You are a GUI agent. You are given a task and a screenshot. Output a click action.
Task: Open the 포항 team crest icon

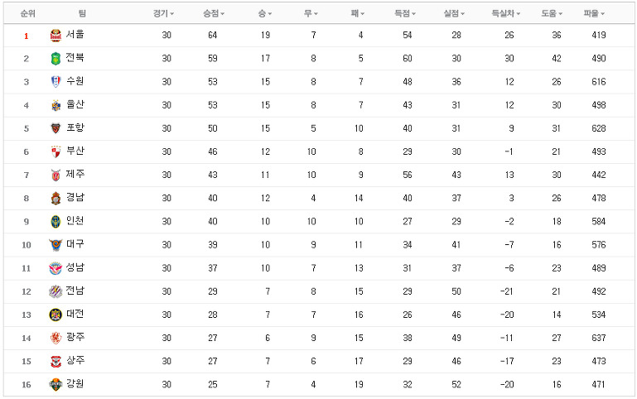tap(55, 128)
